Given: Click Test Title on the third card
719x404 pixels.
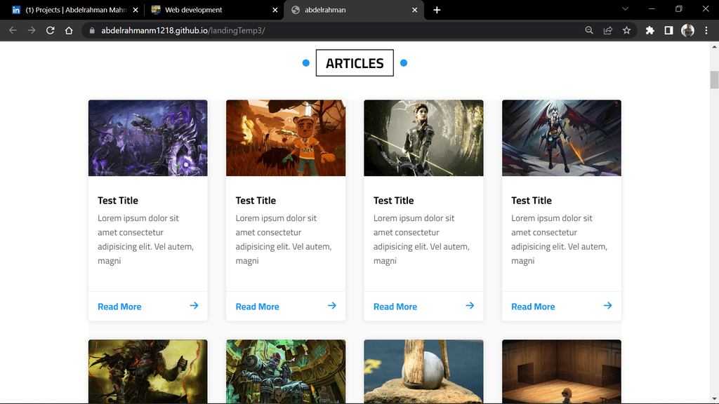Looking at the screenshot, I should click(393, 200).
